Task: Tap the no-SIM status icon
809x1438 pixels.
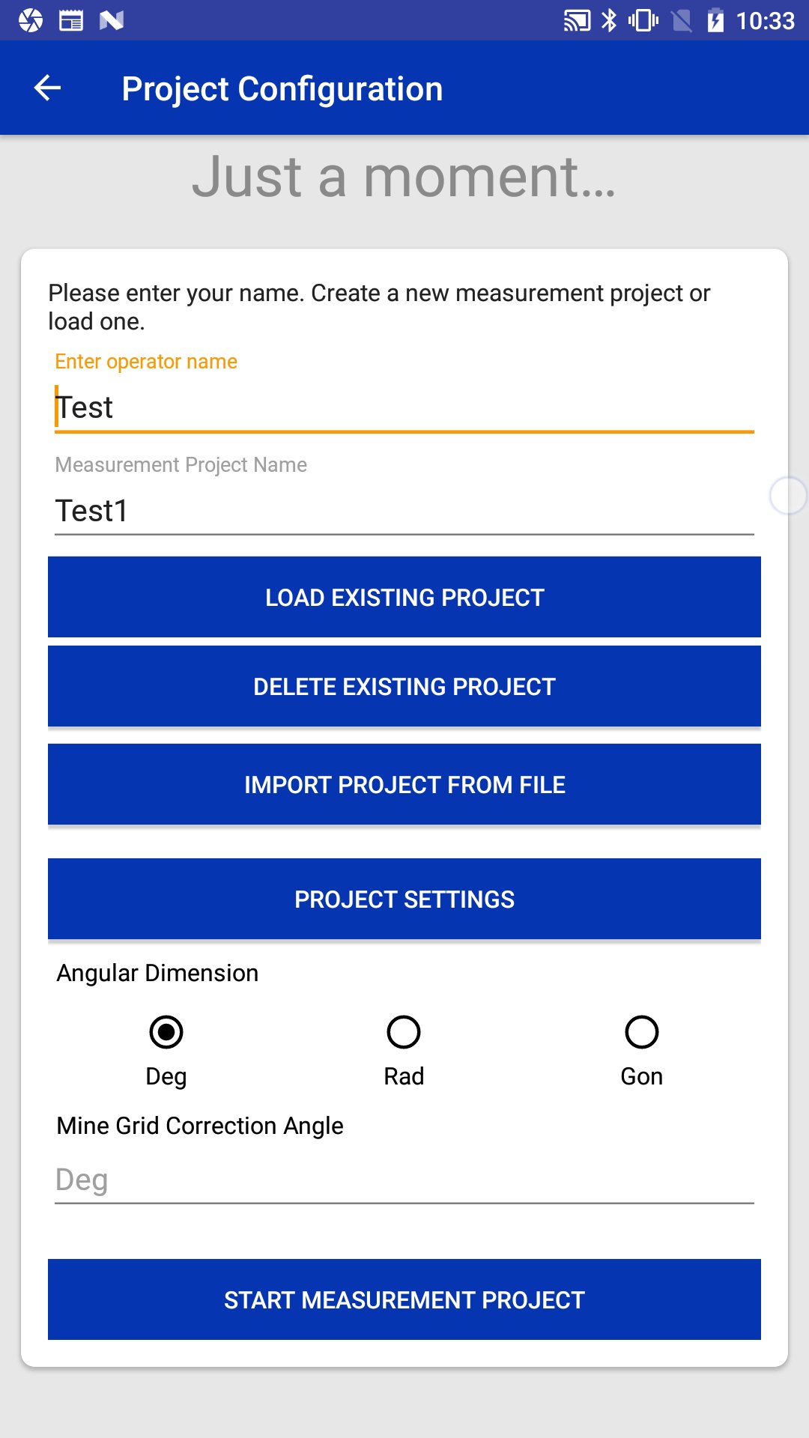Action: [682, 20]
